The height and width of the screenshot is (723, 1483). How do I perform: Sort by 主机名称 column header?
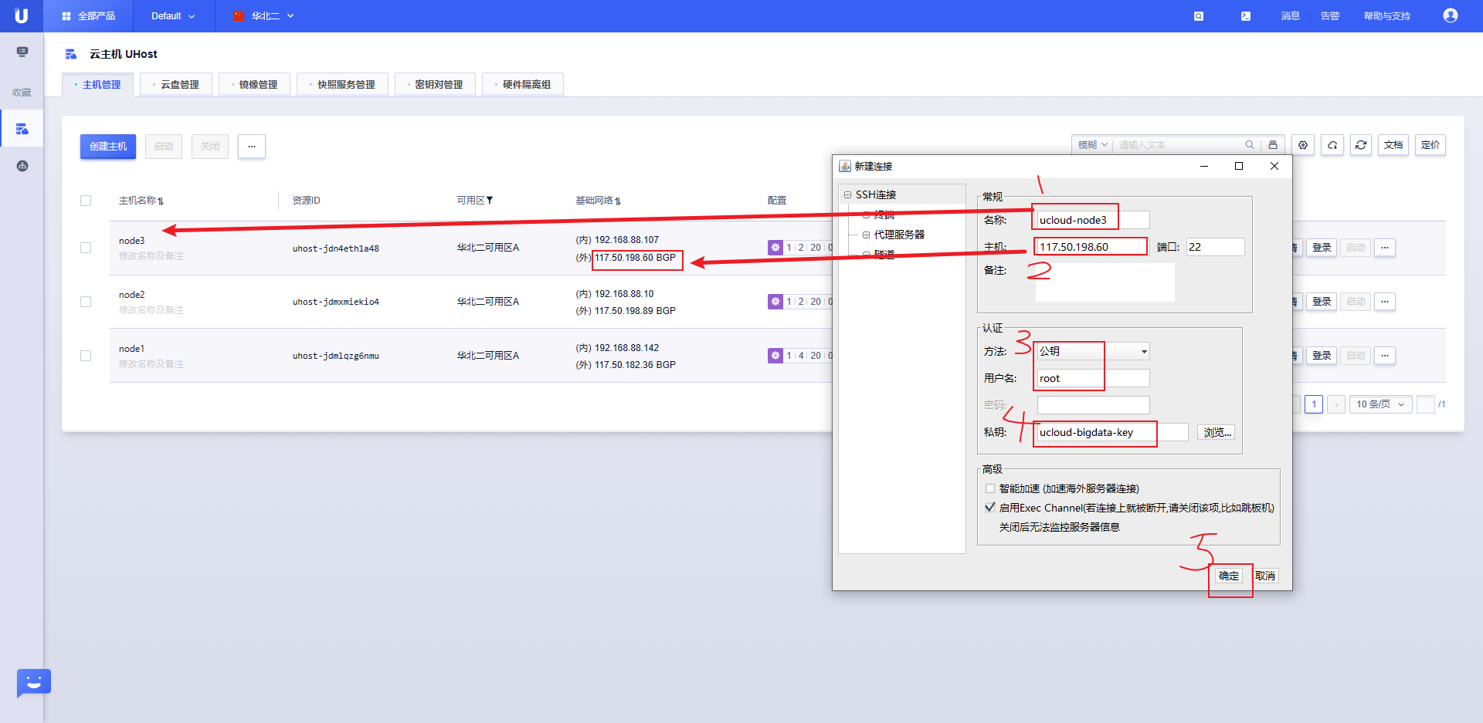(141, 201)
